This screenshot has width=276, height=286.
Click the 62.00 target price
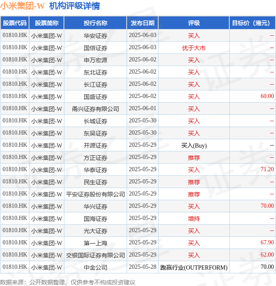tap(267, 254)
